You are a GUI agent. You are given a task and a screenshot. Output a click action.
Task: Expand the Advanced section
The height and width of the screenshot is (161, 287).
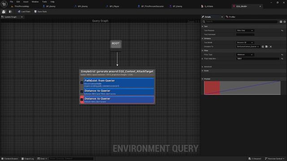(x=202, y=67)
